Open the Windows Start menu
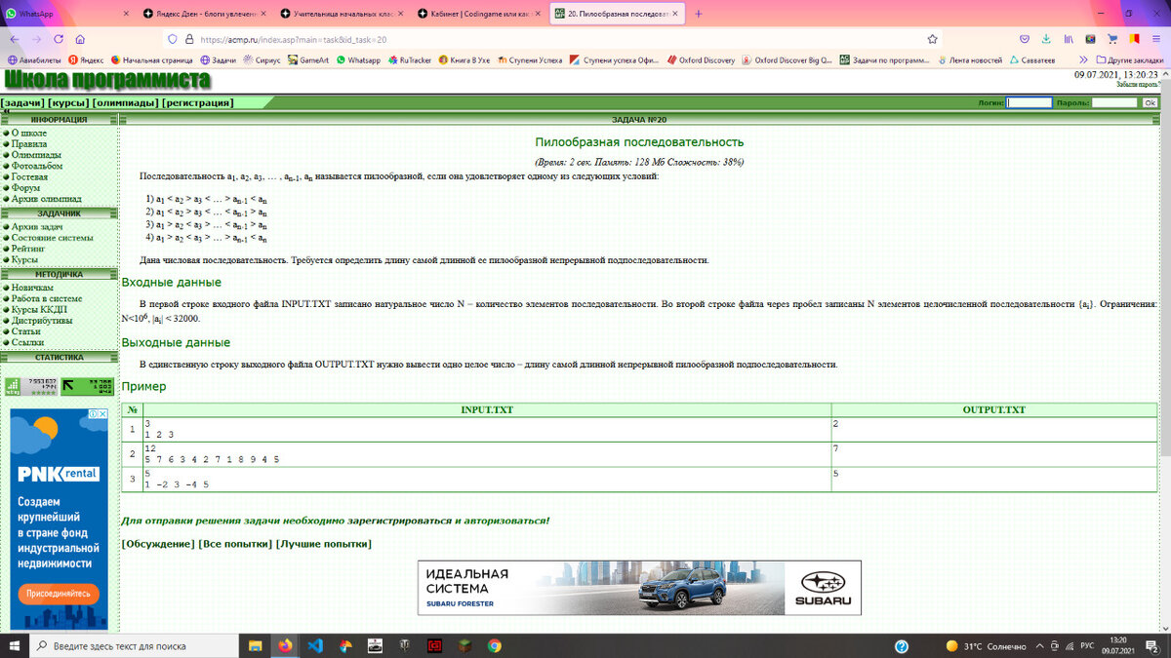This screenshot has height=658, width=1171. click(15, 645)
